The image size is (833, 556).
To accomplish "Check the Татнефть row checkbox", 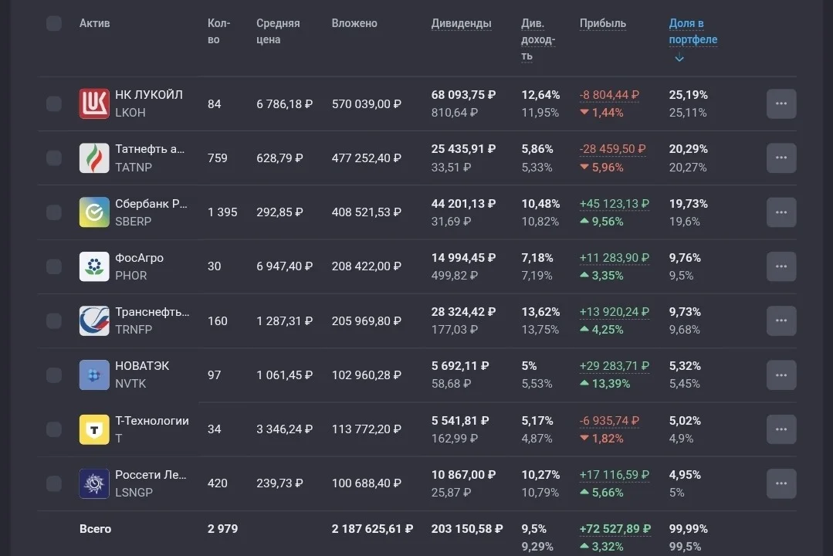I will (54, 158).
